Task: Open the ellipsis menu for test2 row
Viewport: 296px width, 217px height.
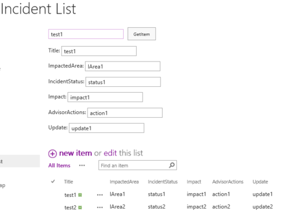Action: [100, 208]
